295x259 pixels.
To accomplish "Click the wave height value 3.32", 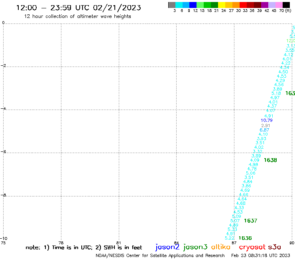I will click(x=258, y=151).
